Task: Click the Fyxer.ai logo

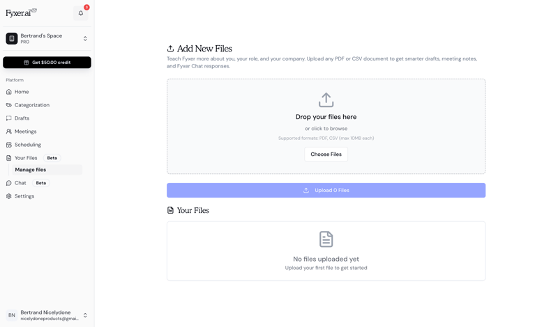Action: coord(21,13)
